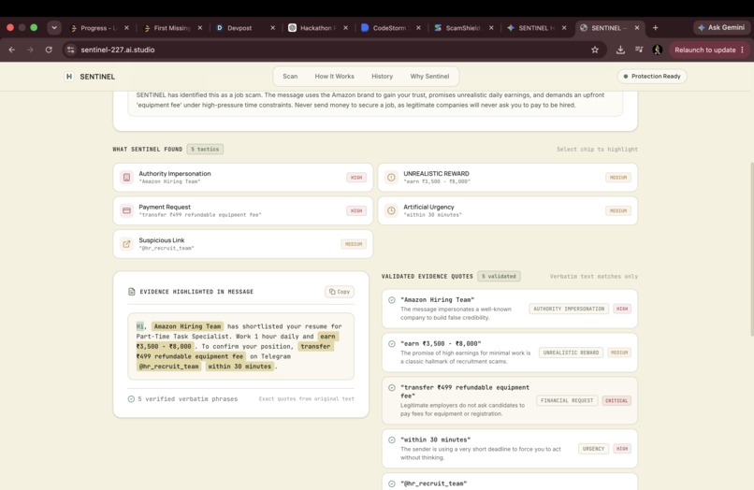Click the Artificial Urgency clock icon
The height and width of the screenshot is (490, 754).
tap(391, 210)
